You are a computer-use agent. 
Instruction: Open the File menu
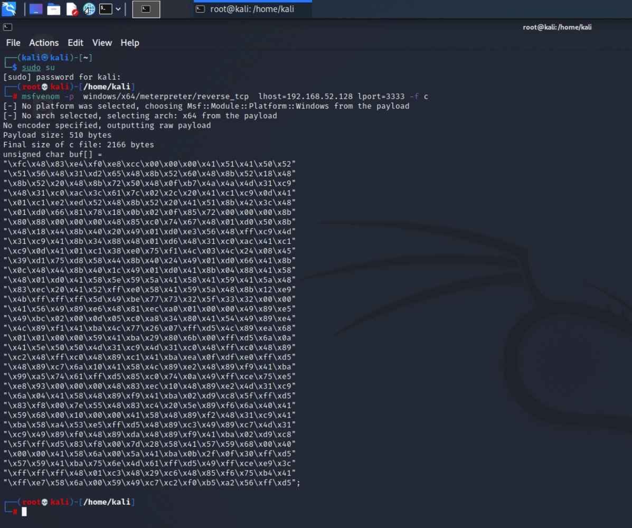(x=13, y=43)
